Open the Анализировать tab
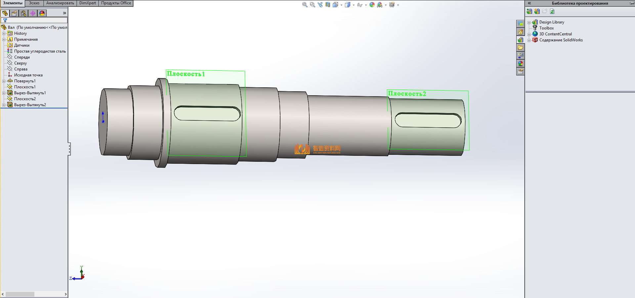The height and width of the screenshot is (298, 635). click(60, 3)
